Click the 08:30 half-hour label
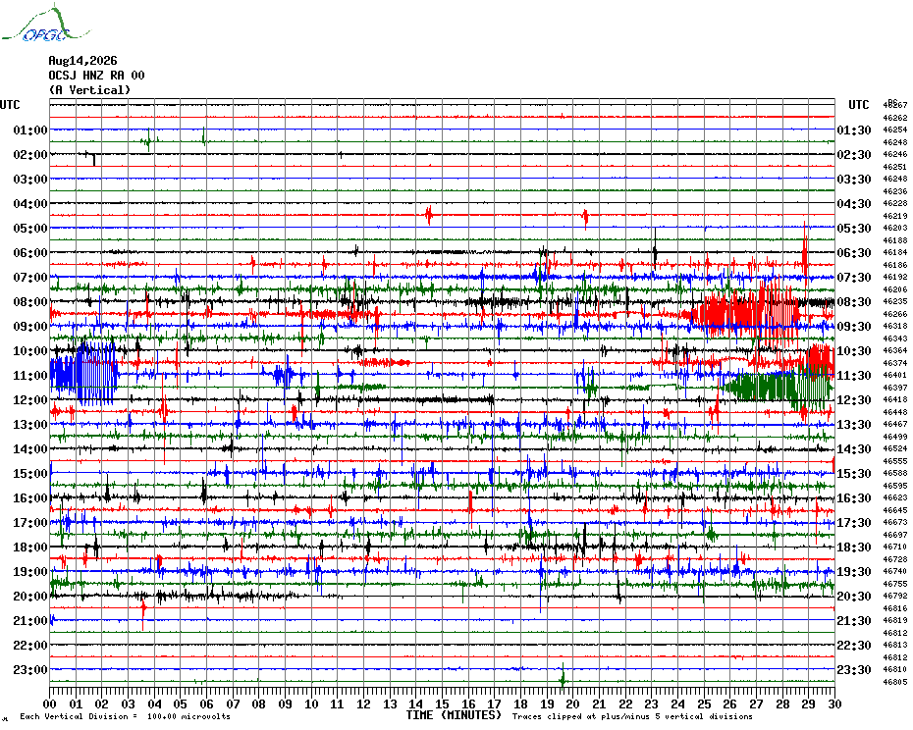Image resolution: width=913 pixels, height=730 pixels. (854, 301)
